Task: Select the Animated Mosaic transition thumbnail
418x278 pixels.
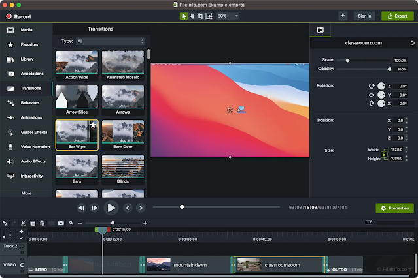Action: pos(122,65)
